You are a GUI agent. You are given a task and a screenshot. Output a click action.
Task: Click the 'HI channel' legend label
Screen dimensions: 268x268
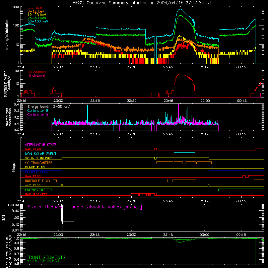tap(37, 76)
